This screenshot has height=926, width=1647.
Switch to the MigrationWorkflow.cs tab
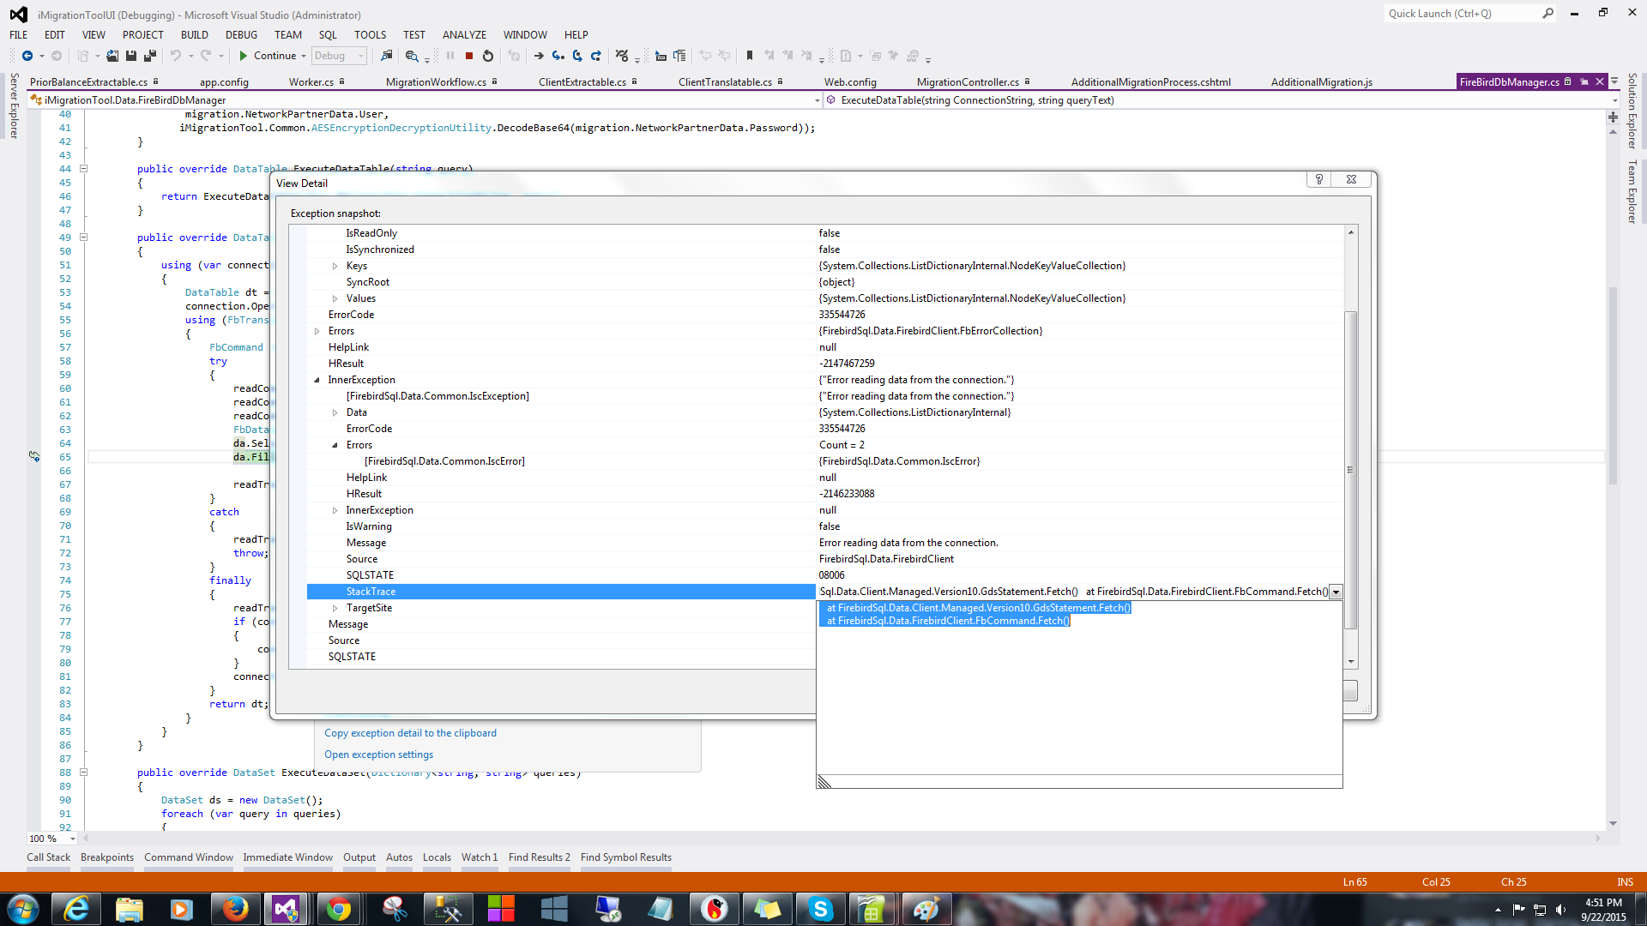click(x=436, y=82)
